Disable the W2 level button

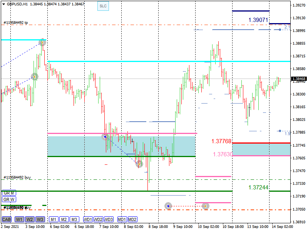[x=30, y=219]
